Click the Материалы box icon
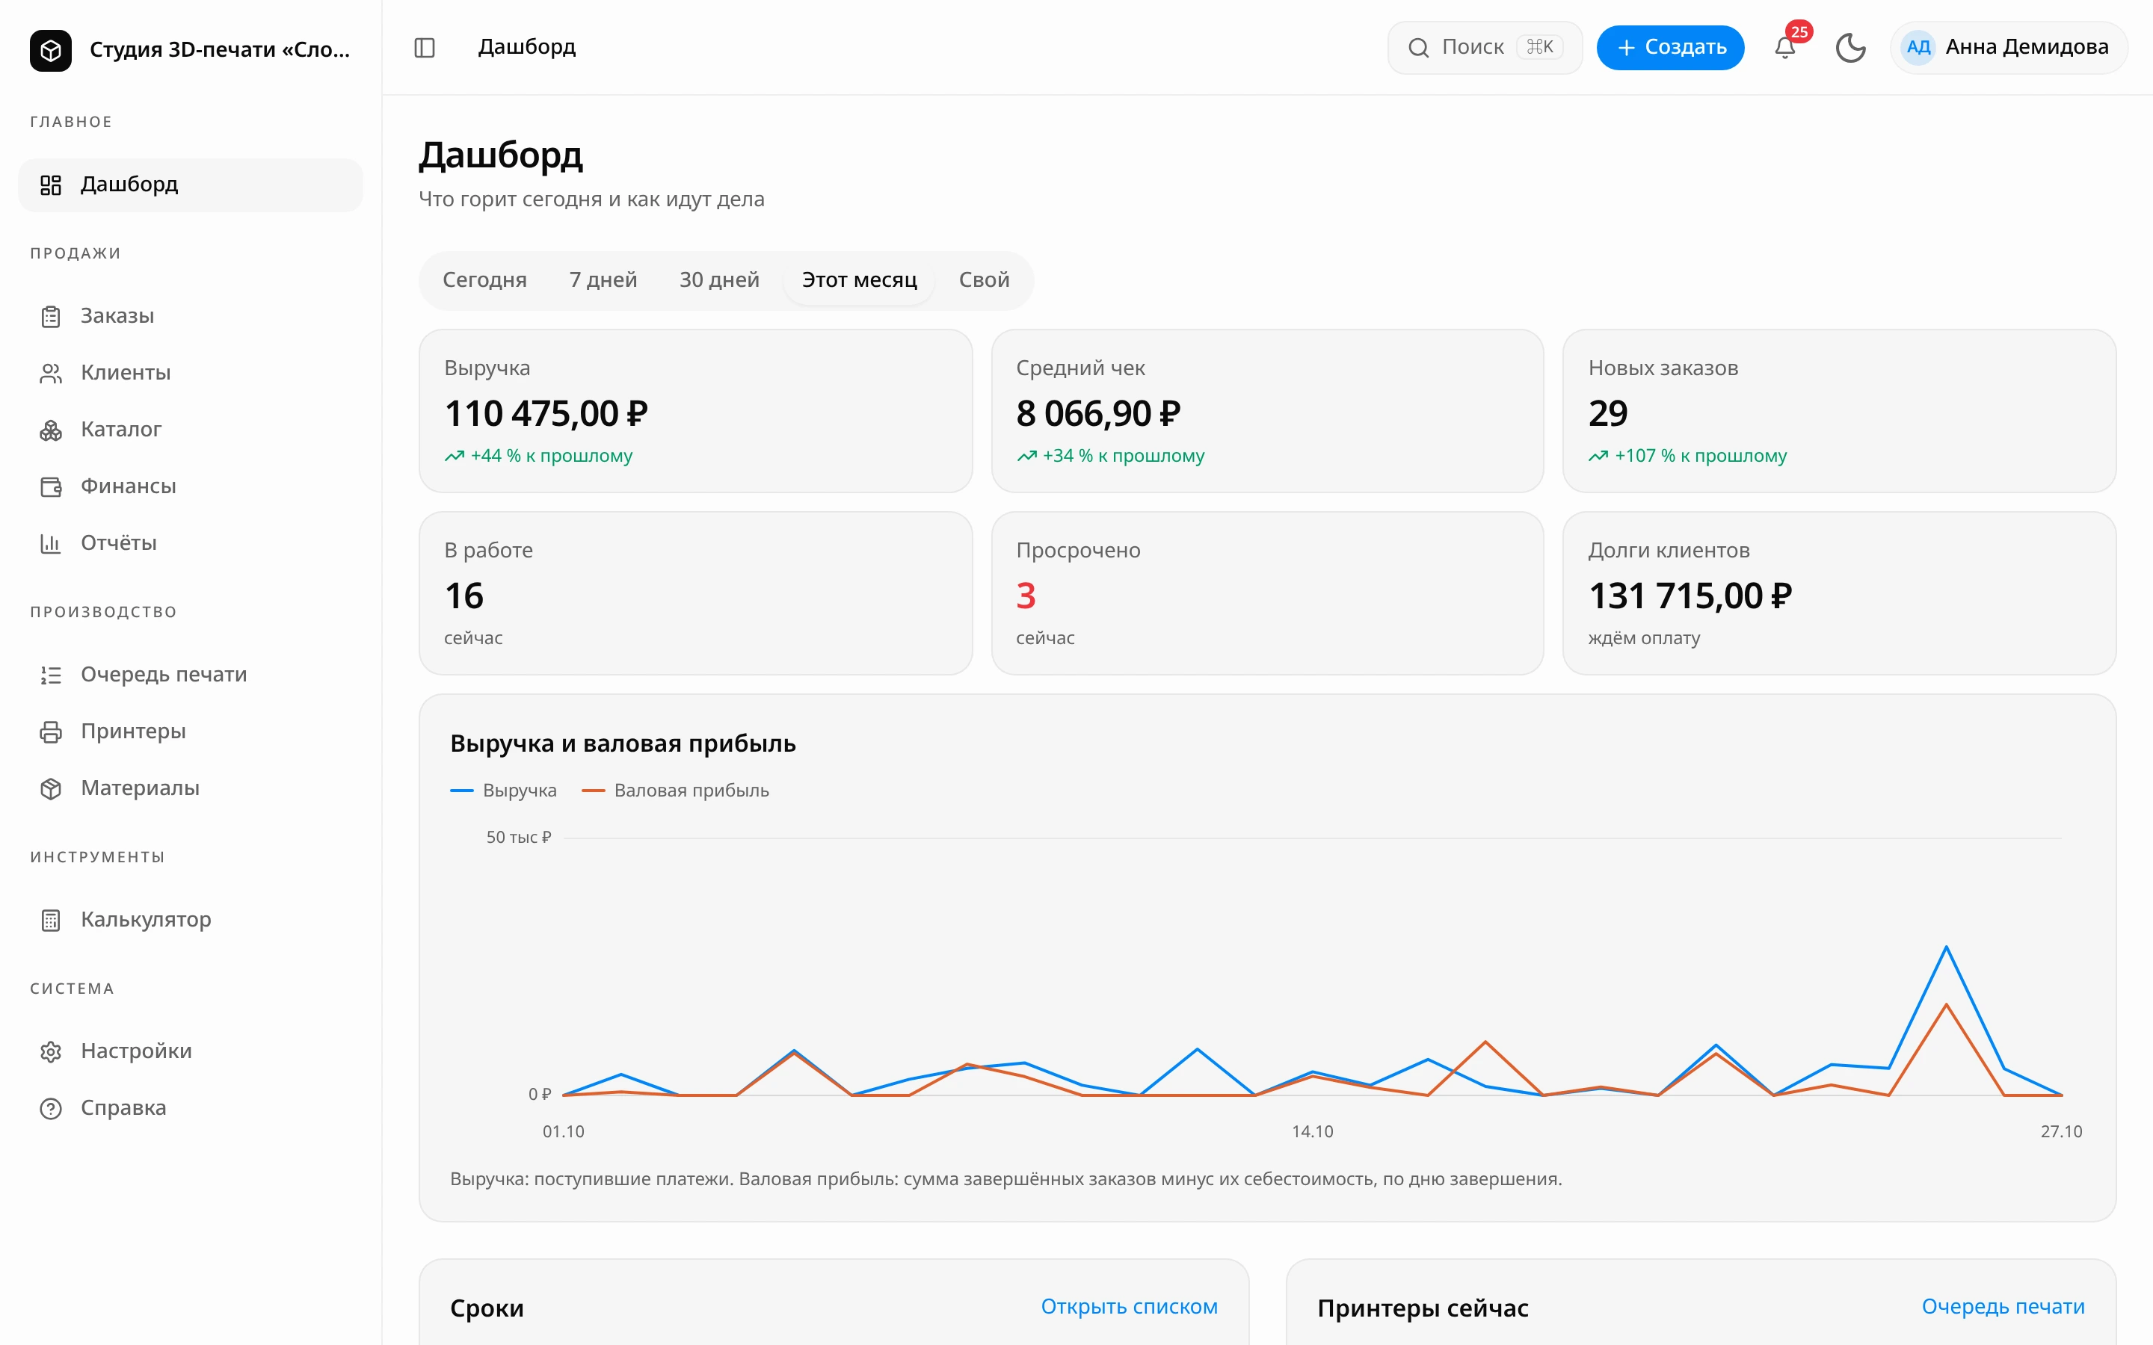The width and height of the screenshot is (2153, 1345). [x=51, y=789]
